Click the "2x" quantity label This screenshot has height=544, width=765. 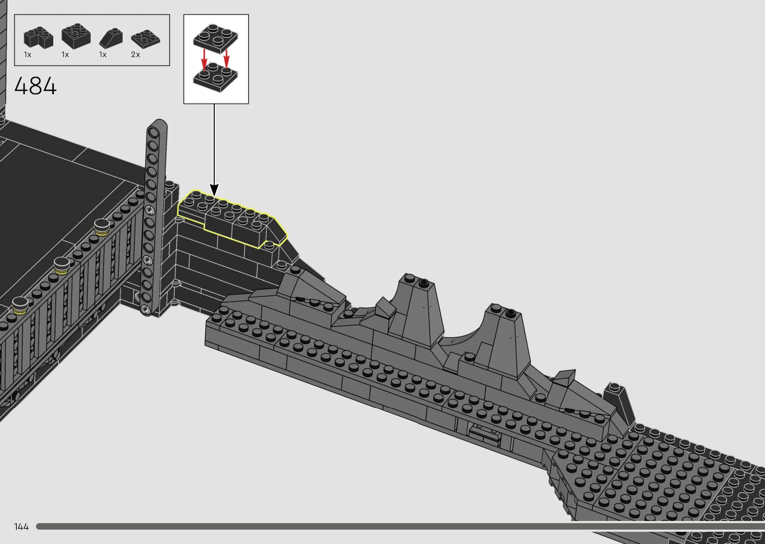tap(135, 55)
